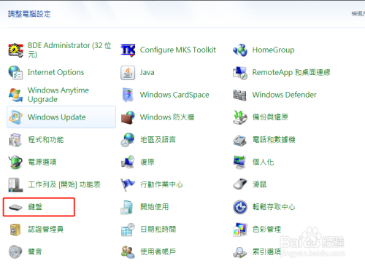
Task: Select the 電話和數據機 text link
Action: click(x=274, y=140)
